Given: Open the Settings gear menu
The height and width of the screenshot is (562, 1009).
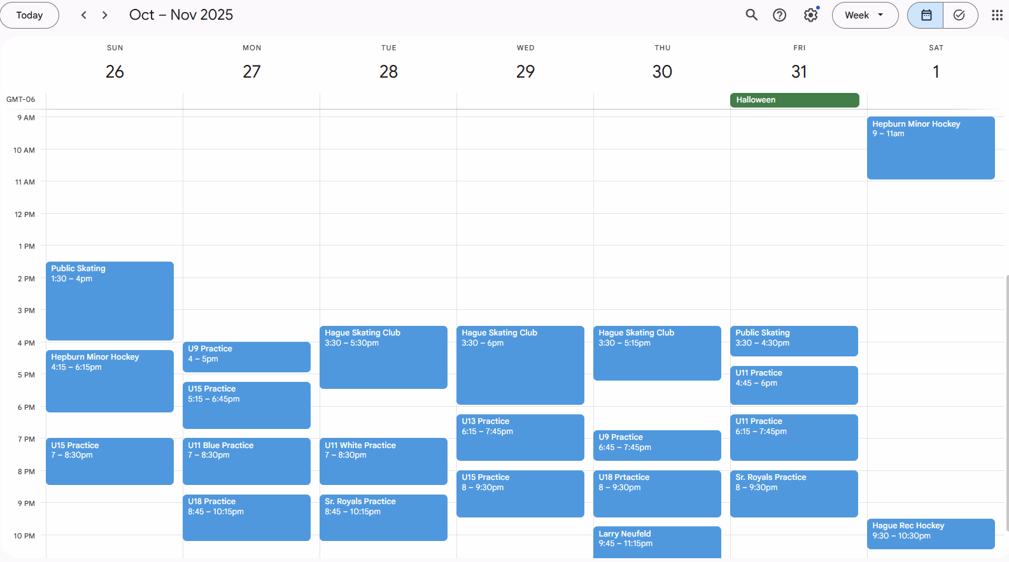Looking at the screenshot, I should click(x=810, y=15).
